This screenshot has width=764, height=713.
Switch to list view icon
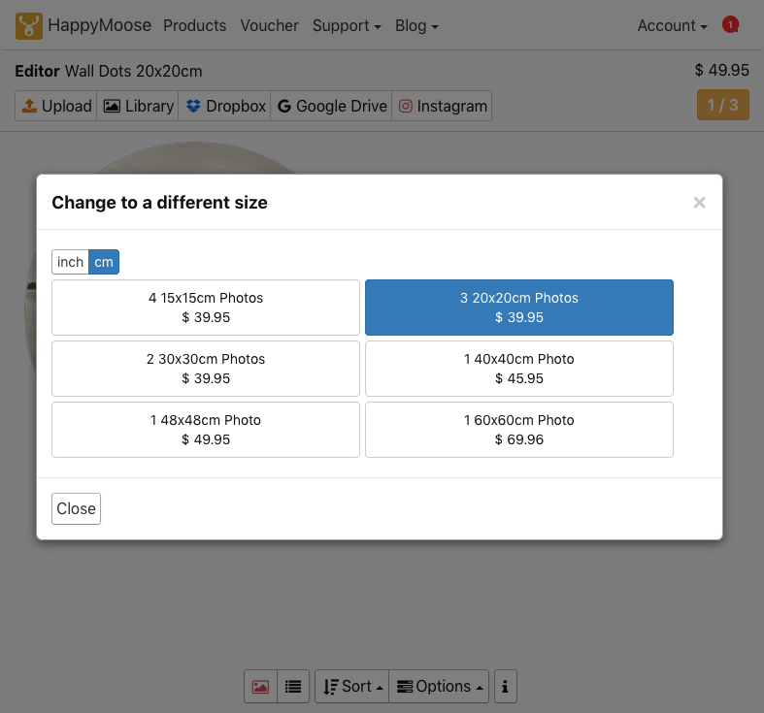click(293, 687)
